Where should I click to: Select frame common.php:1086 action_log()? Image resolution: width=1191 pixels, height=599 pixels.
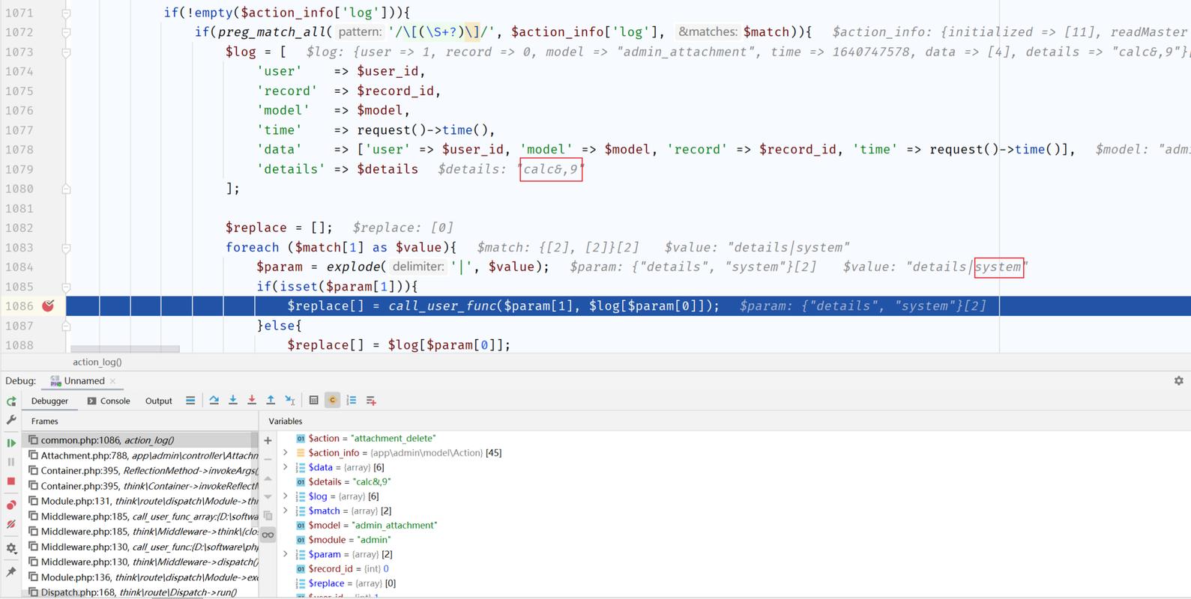tap(139, 440)
